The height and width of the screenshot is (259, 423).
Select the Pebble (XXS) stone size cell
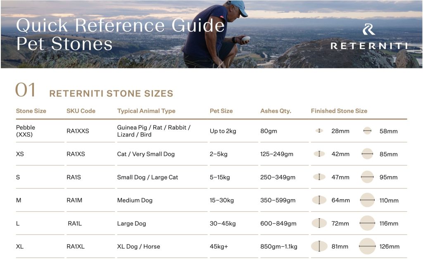click(26, 131)
